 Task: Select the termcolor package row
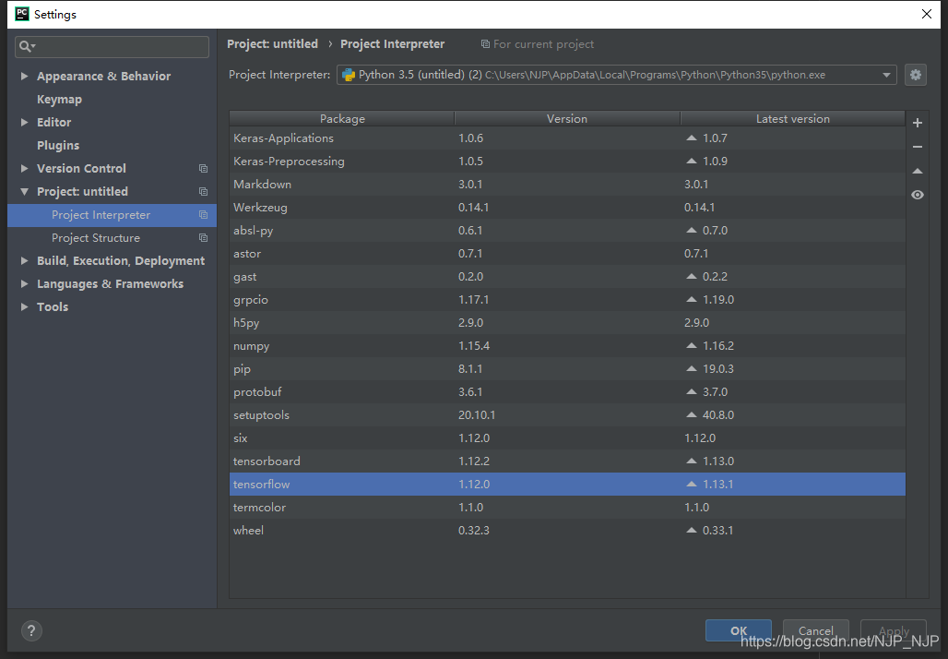pyautogui.click(x=567, y=507)
